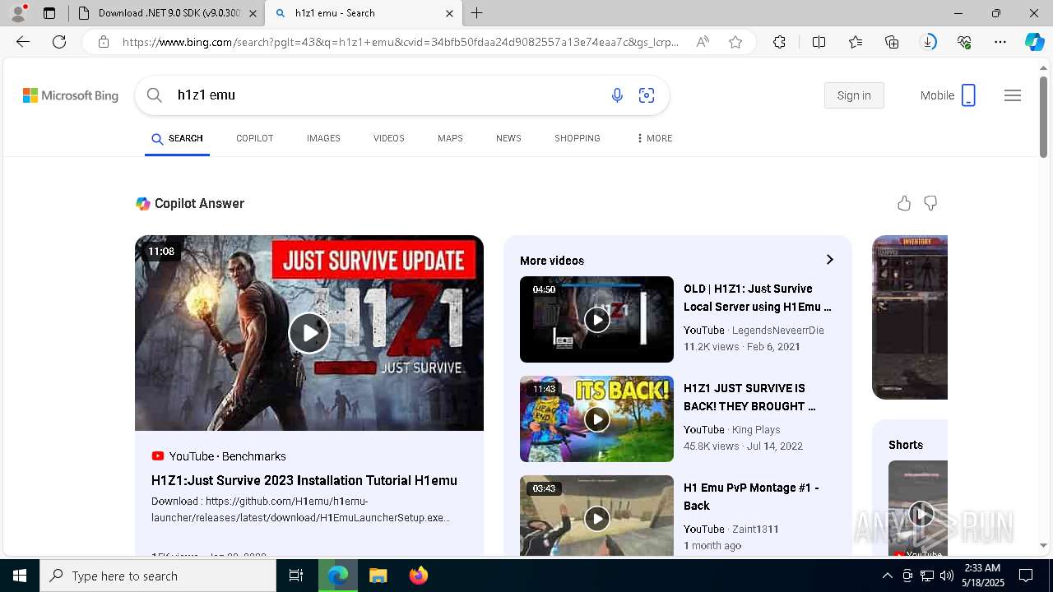The height and width of the screenshot is (592, 1053).
Task: Open the Copilot sidebar icon
Action: 1034,42
